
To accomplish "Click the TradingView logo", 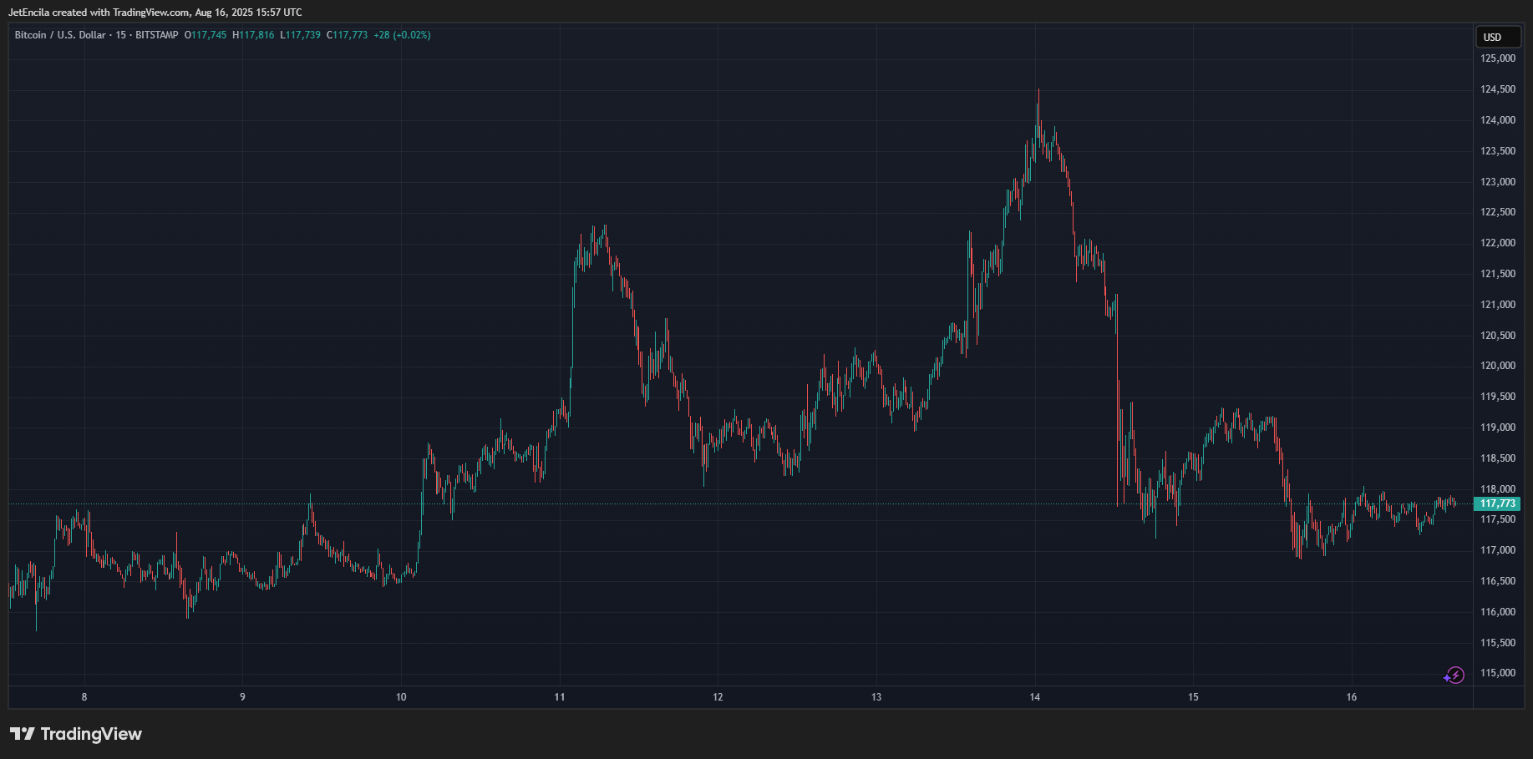I will pos(76,734).
